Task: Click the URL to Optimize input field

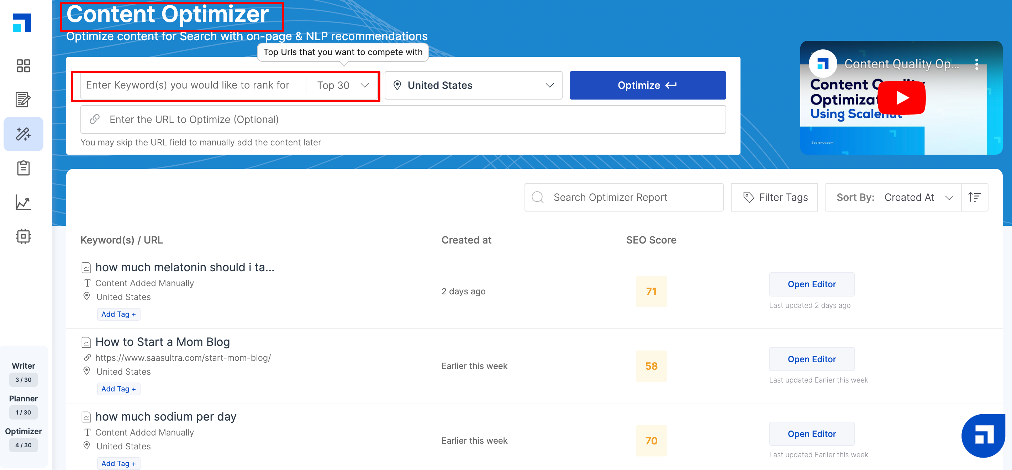Action: (403, 119)
